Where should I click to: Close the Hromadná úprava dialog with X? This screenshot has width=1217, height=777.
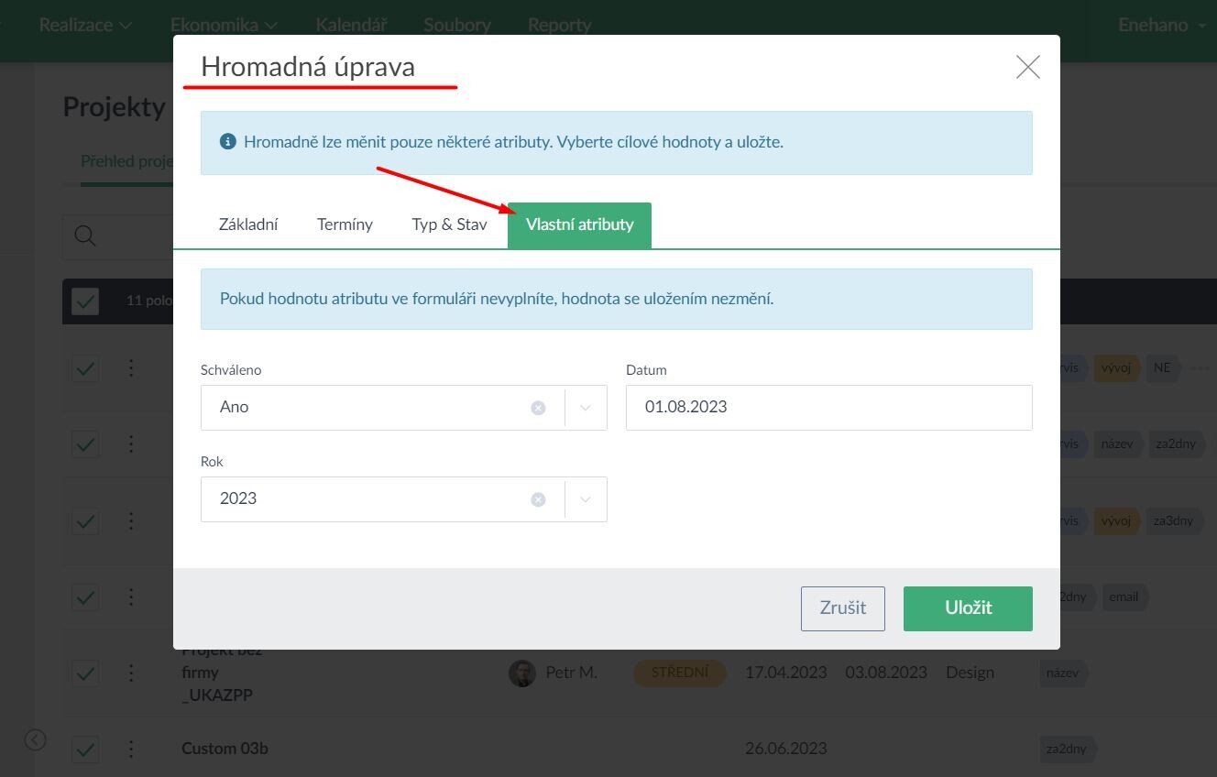click(x=1027, y=67)
